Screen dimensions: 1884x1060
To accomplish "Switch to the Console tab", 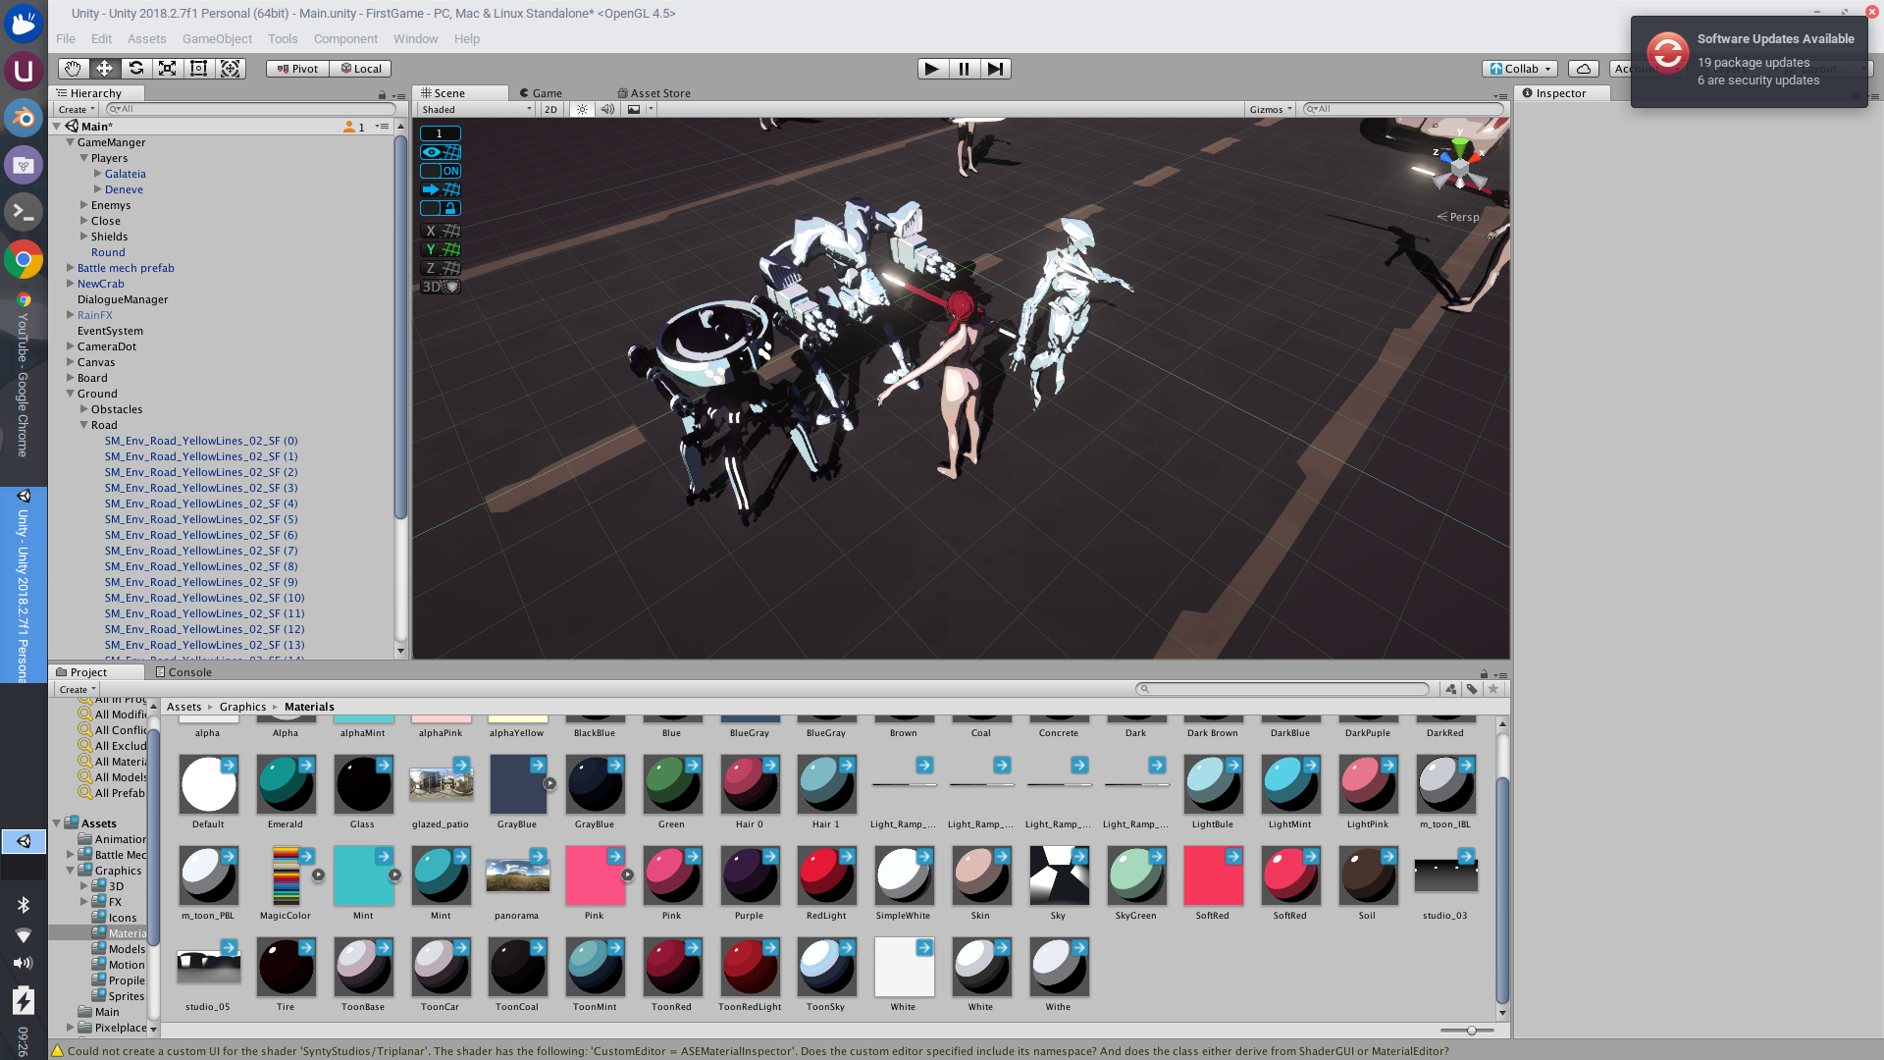I will click(183, 672).
